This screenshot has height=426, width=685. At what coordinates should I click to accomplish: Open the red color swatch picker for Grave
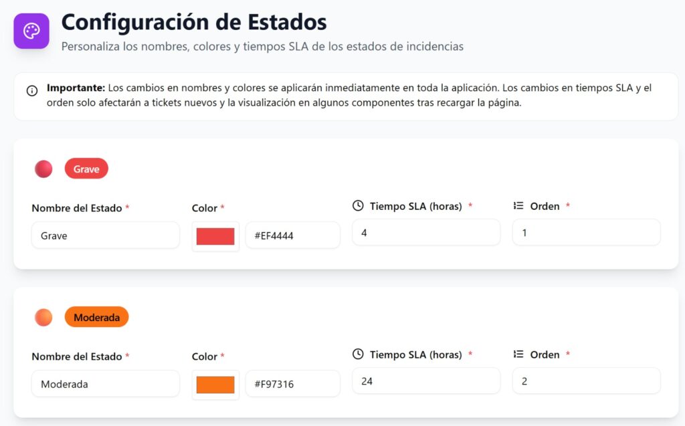click(x=215, y=236)
